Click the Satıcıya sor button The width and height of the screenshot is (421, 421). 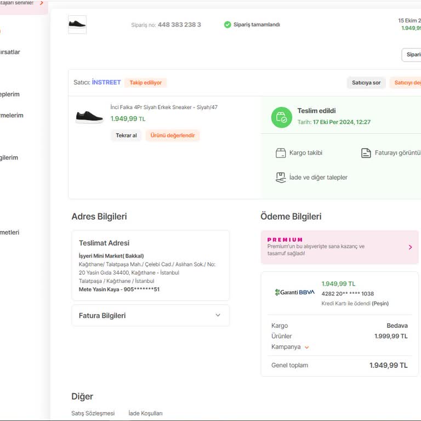[x=366, y=83]
